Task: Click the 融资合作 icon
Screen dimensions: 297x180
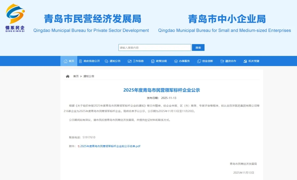Action: coord(222,61)
